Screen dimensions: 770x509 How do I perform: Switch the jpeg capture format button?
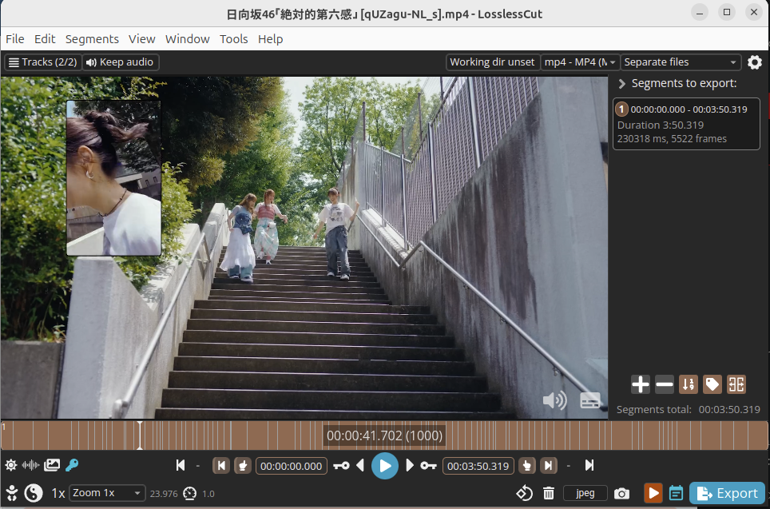pyautogui.click(x=585, y=493)
